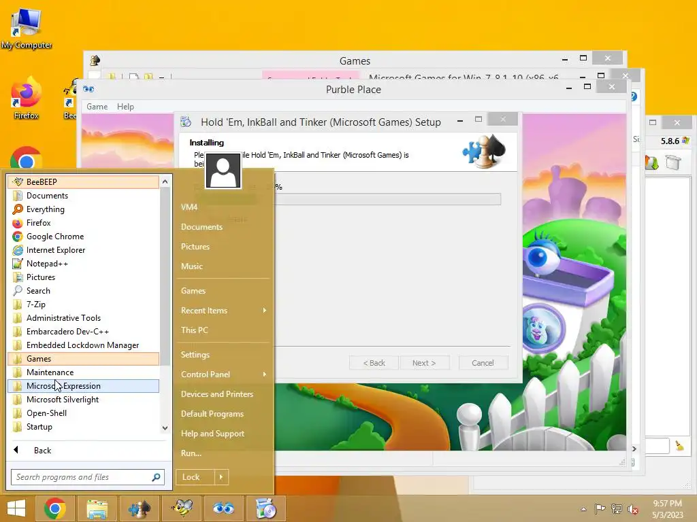Click the Lock button
697x522 pixels.
click(195, 477)
